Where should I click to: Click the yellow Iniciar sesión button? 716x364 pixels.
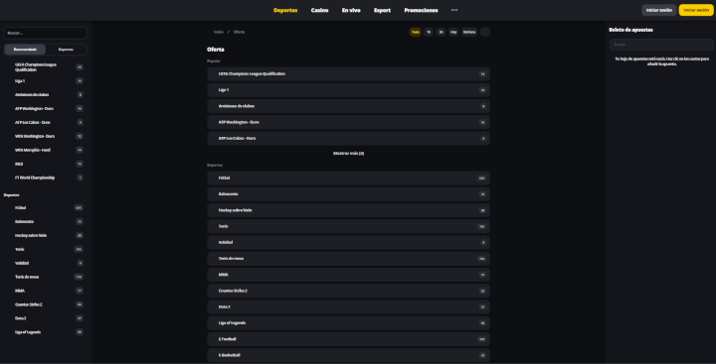point(696,10)
